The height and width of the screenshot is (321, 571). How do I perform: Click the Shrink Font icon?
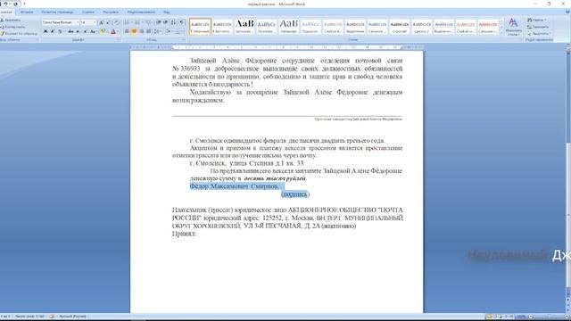tap(108, 22)
